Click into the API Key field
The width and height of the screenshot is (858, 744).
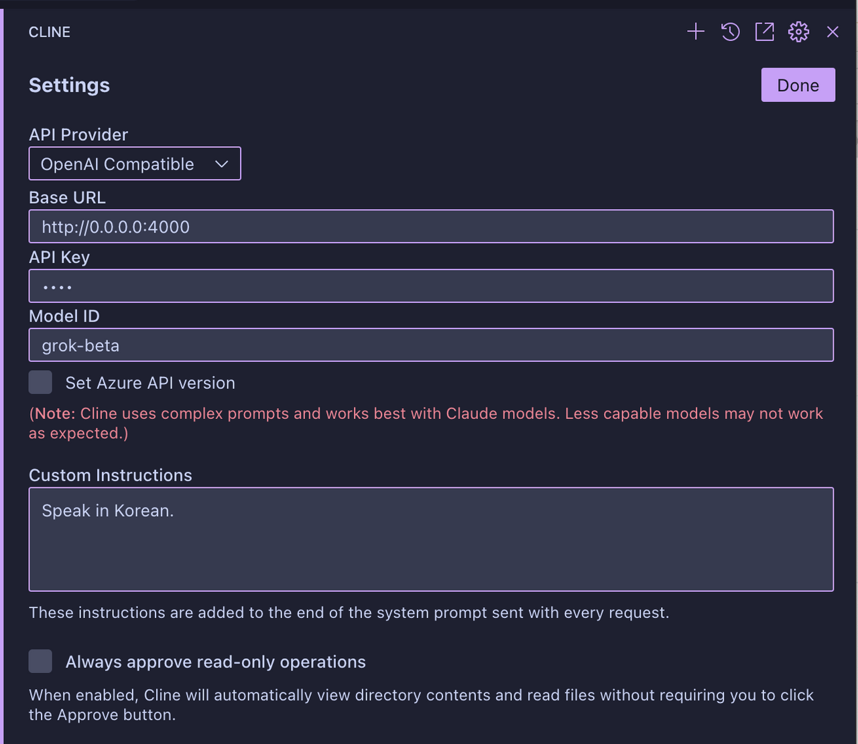click(431, 286)
